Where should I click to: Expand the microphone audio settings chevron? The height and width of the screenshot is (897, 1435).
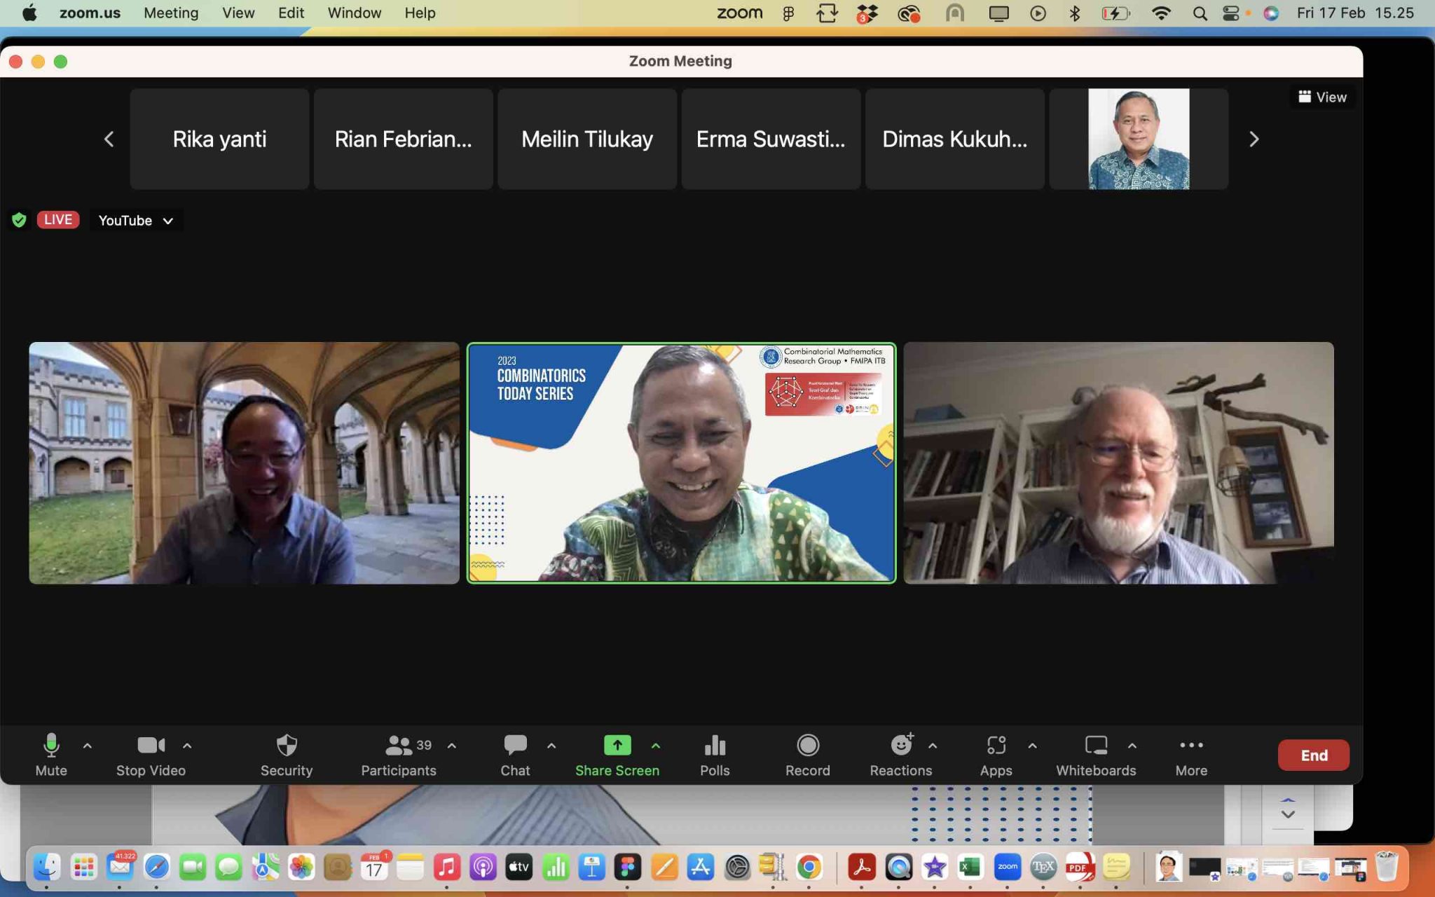point(87,745)
